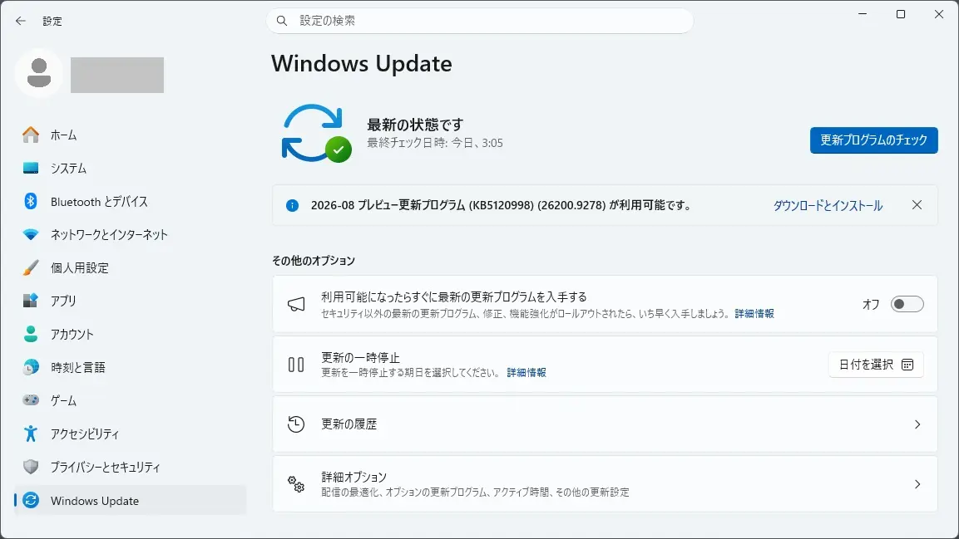The height and width of the screenshot is (539, 959).
Task: Click the grey placeholder beside the avatar
Action: pyautogui.click(x=116, y=75)
